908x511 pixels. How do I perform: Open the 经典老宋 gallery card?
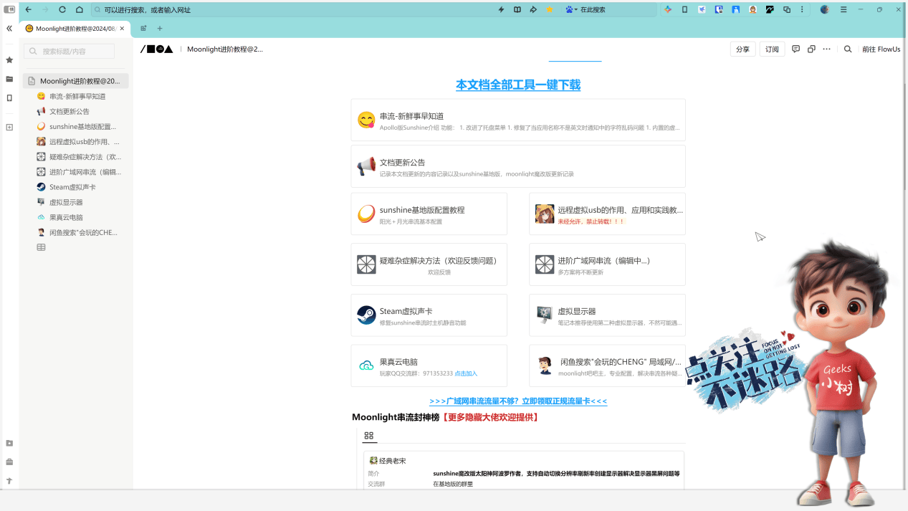[x=524, y=469]
